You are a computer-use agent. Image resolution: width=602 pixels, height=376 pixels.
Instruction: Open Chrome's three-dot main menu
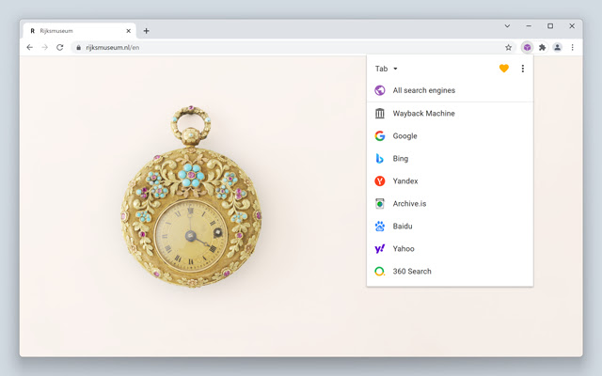[572, 47]
